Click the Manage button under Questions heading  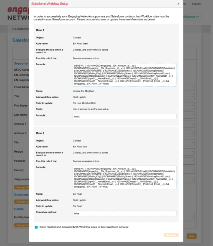click(x=21, y=202)
